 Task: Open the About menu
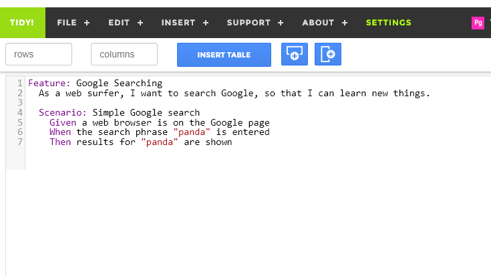318,23
